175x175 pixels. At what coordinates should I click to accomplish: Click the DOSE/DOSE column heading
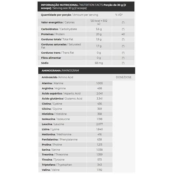[124, 77]
